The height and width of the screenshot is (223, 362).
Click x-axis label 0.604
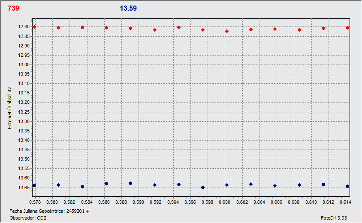pyautogui.click(x=259, y=202)
